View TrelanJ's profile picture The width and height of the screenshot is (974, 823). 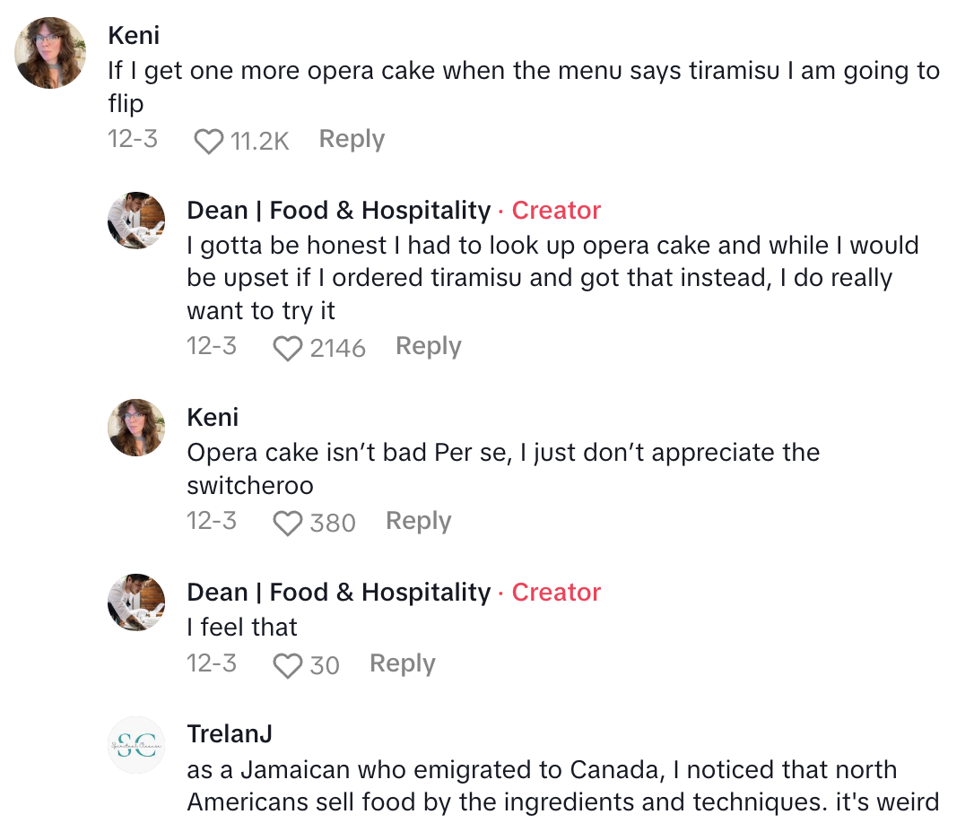[136, 745]
